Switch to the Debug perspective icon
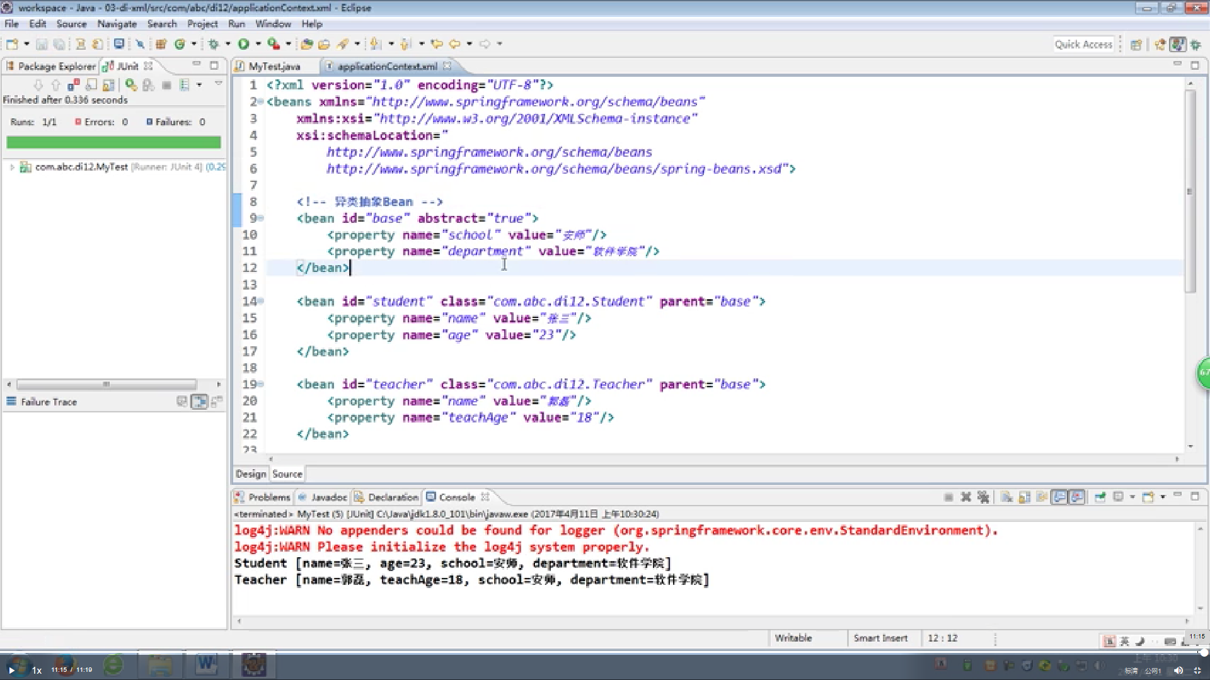1210x680 pixels. coord(1196,45)
